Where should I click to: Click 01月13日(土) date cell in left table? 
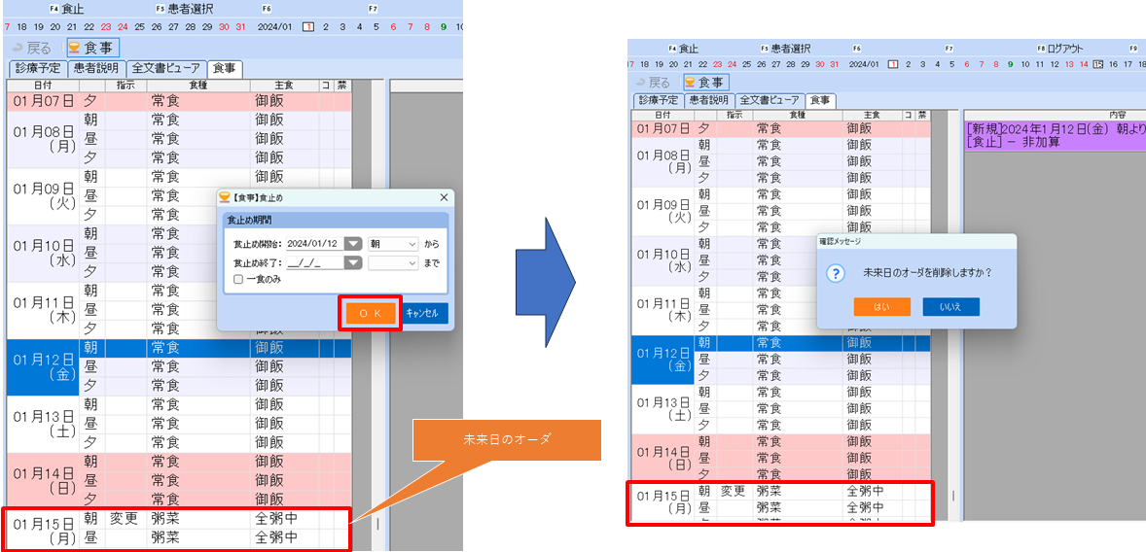pyautogui.click(x=43, y=423)
